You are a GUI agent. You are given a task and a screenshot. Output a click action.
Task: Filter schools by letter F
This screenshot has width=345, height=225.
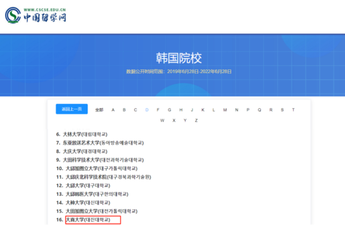158,110
